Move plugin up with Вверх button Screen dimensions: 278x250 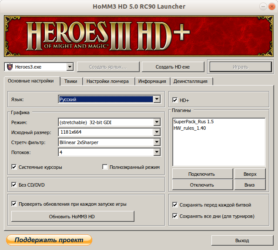pos(250,174)
